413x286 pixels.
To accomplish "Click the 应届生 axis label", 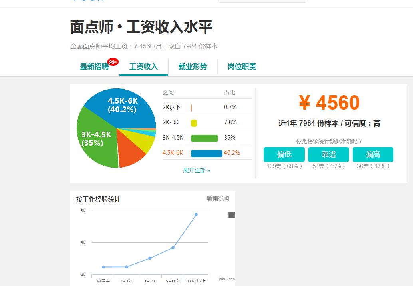I will click(103, 281).
